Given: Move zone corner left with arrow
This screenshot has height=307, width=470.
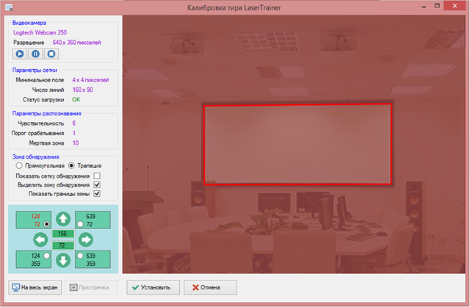Looking at the screenshot, I should point(40,239).
